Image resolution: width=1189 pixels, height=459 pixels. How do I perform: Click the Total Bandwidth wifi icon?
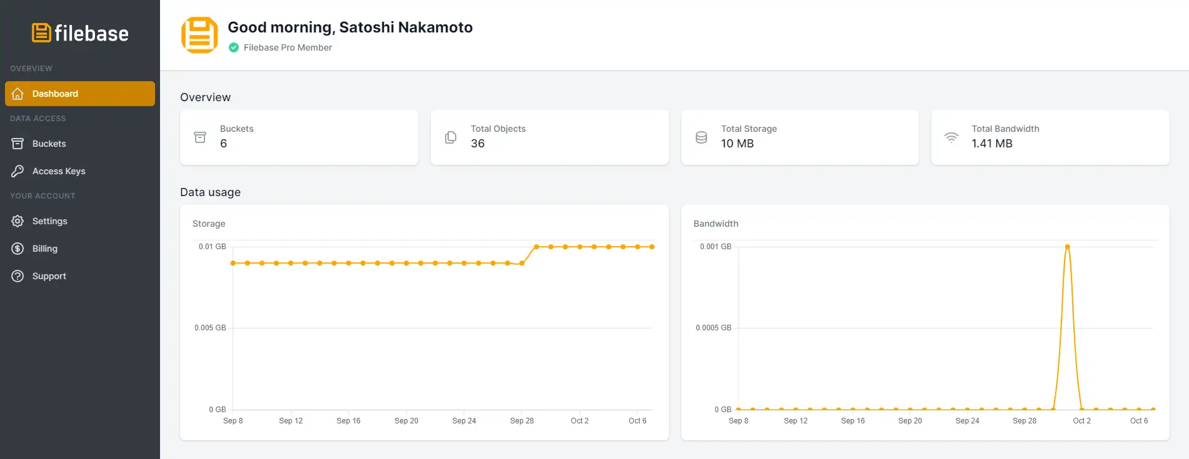[951, 137]
